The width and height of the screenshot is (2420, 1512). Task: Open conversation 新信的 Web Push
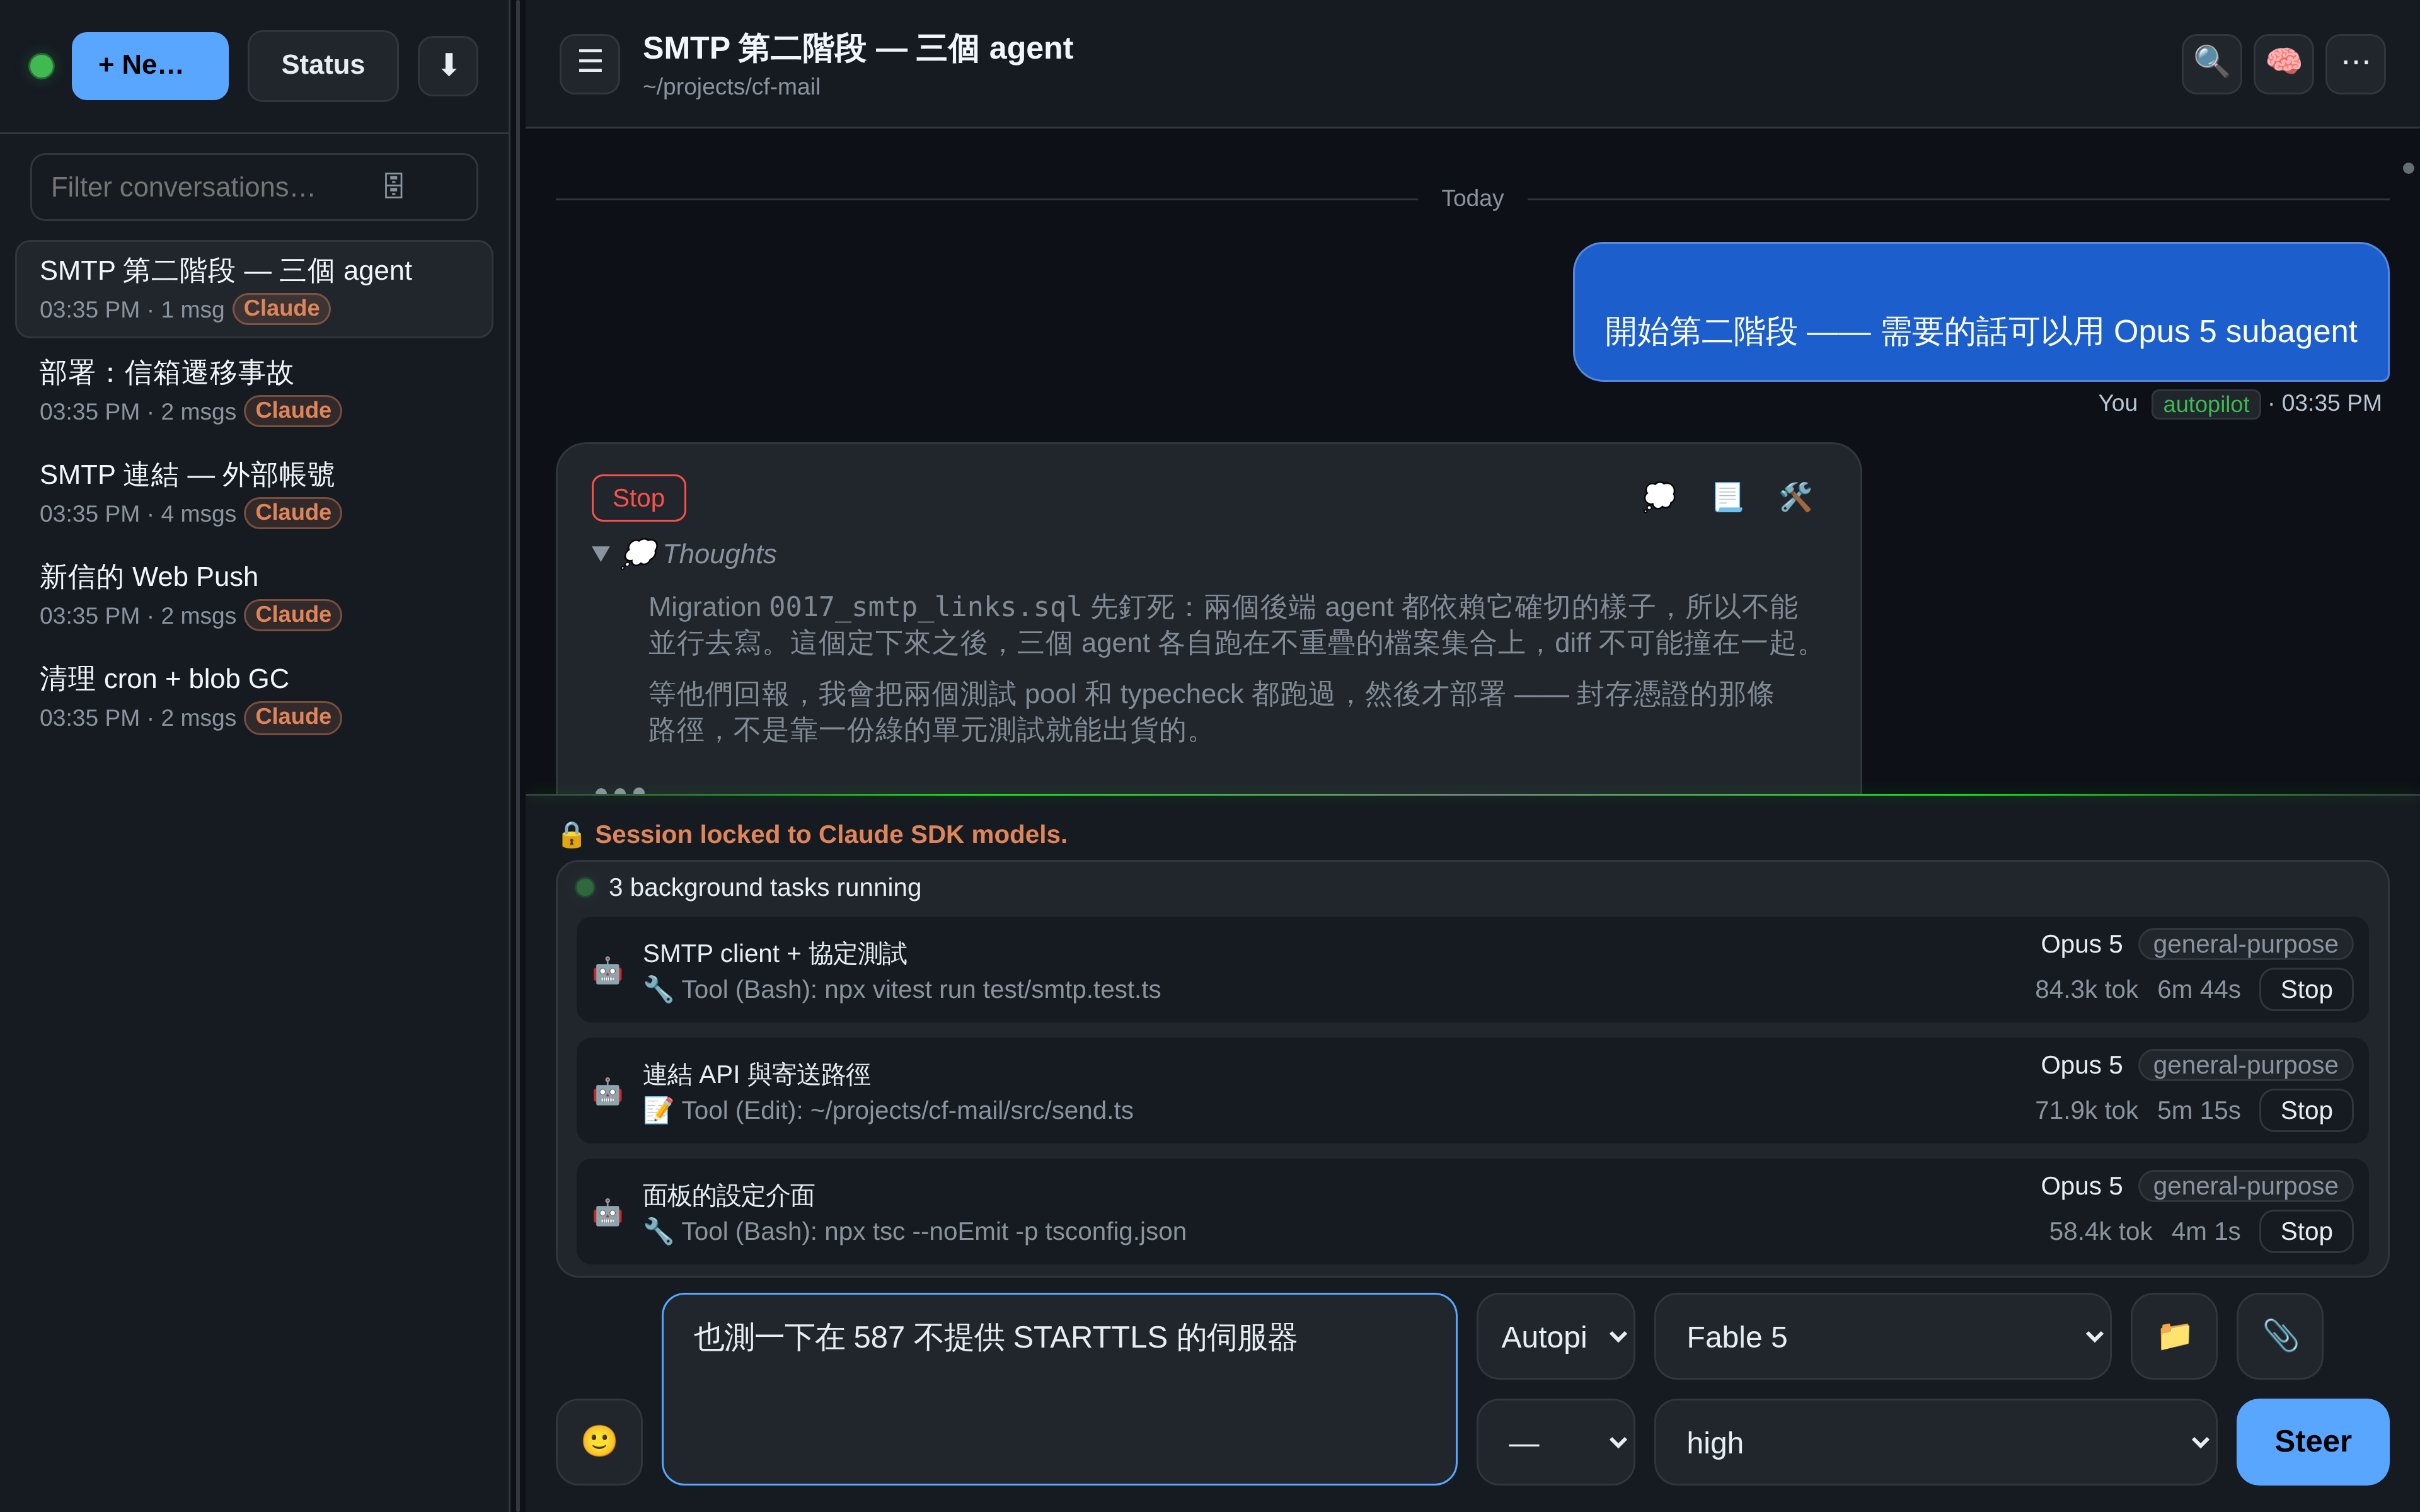tap(254, 595)
